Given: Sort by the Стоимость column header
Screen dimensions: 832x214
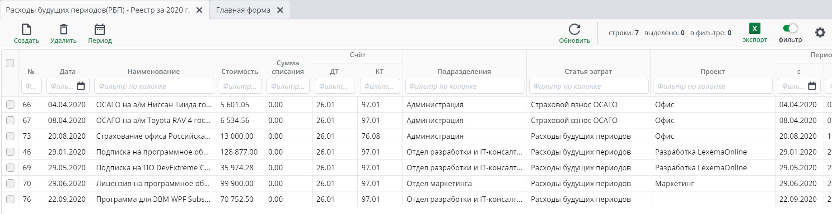Looking at the screenshot, I should (240, 72).
